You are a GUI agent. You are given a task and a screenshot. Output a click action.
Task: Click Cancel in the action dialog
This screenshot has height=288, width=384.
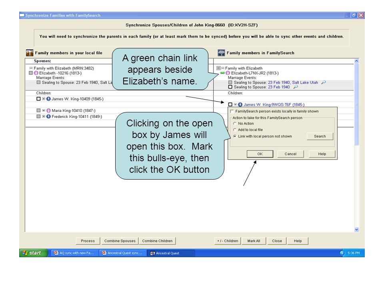[x=290, y=154]
